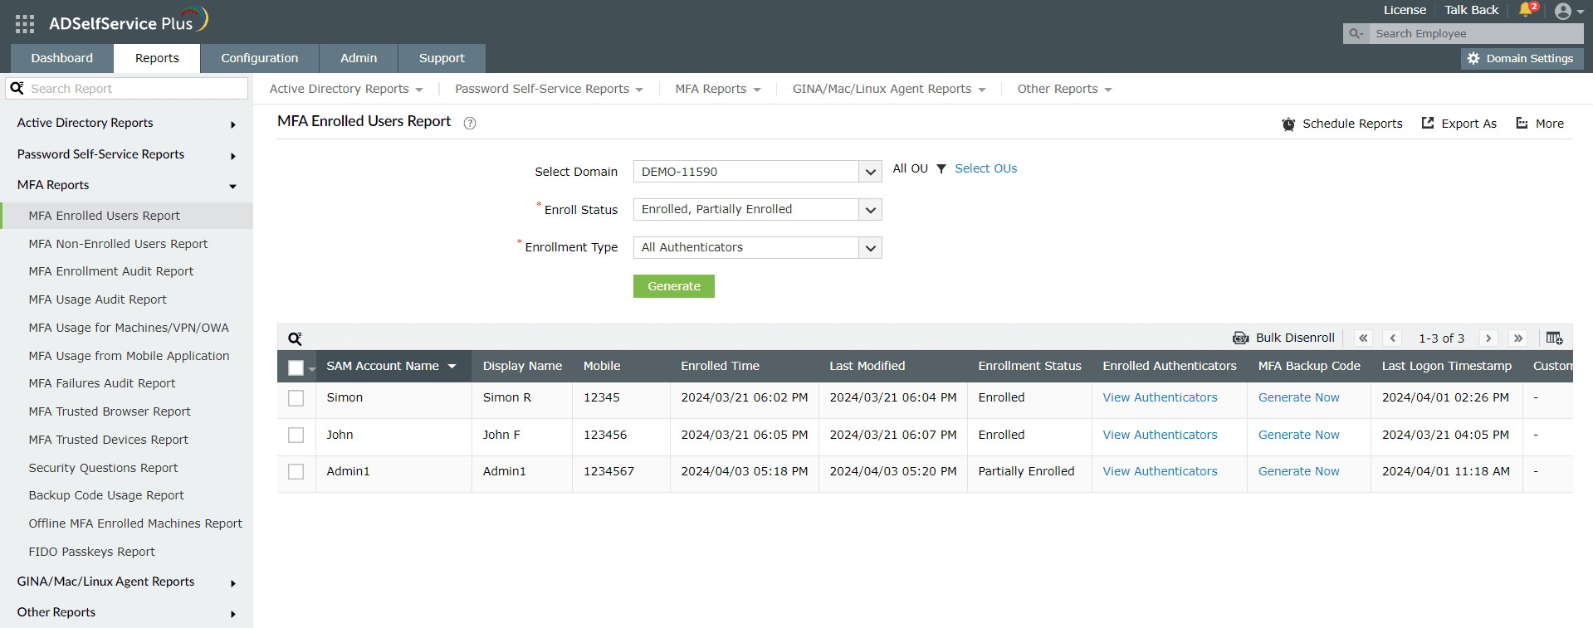Open MFA Trusted Browser Report
Viewport: 1593px width, 628px height.
coord(110,411)
